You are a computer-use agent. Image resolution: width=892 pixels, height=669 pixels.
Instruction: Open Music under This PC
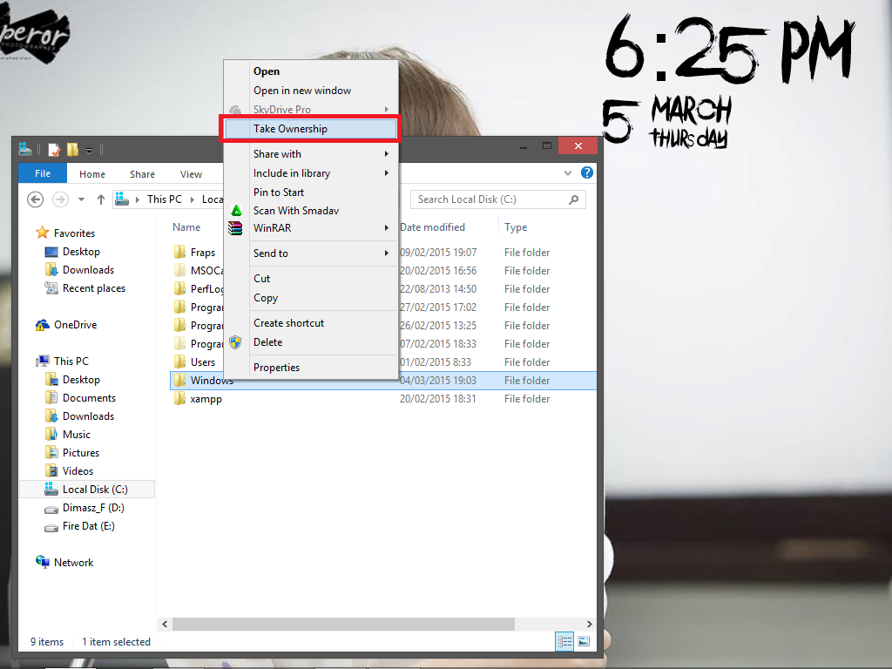[77, 434]
